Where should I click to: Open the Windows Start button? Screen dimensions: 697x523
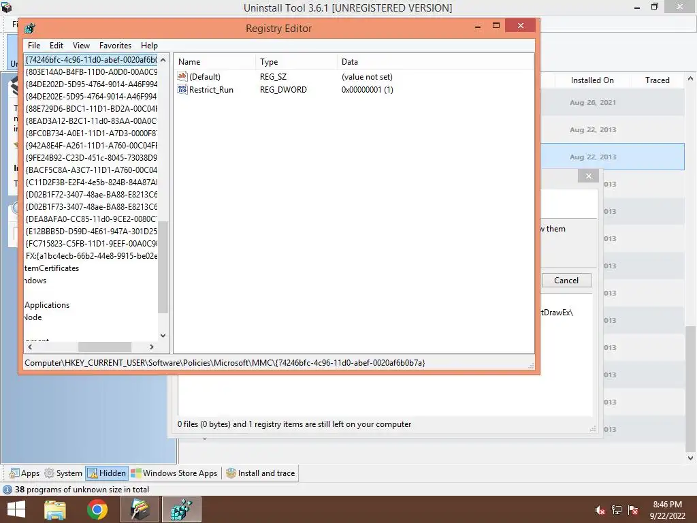[x=16, y=509]
